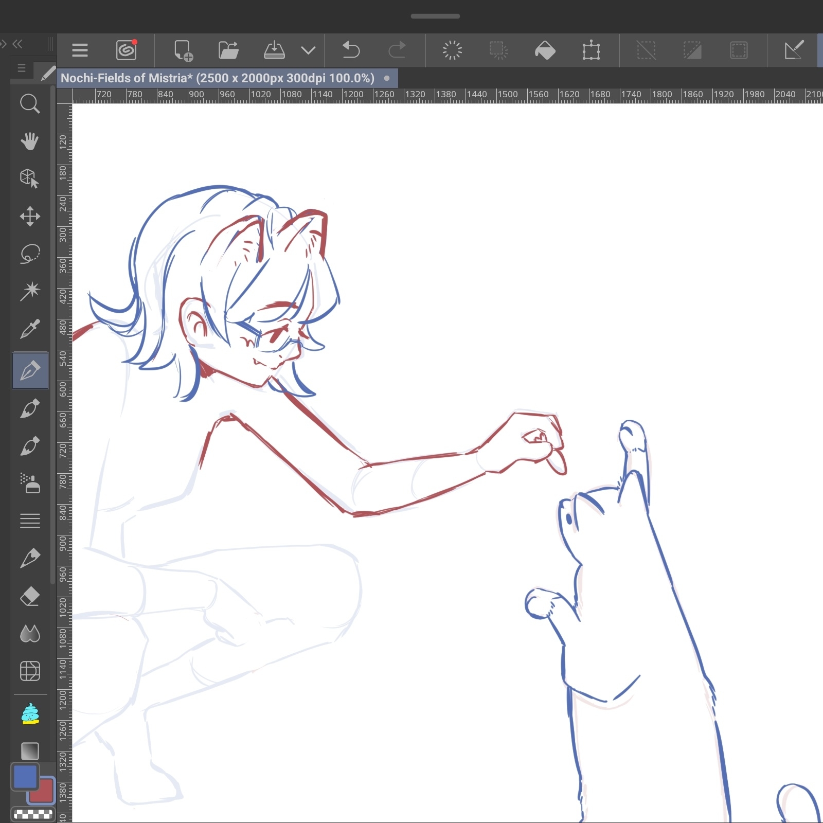Open the Clip Studio launcher icon

127,50
